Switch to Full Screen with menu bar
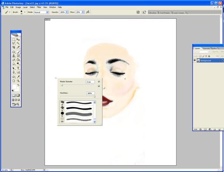 (x=16, y=100)
